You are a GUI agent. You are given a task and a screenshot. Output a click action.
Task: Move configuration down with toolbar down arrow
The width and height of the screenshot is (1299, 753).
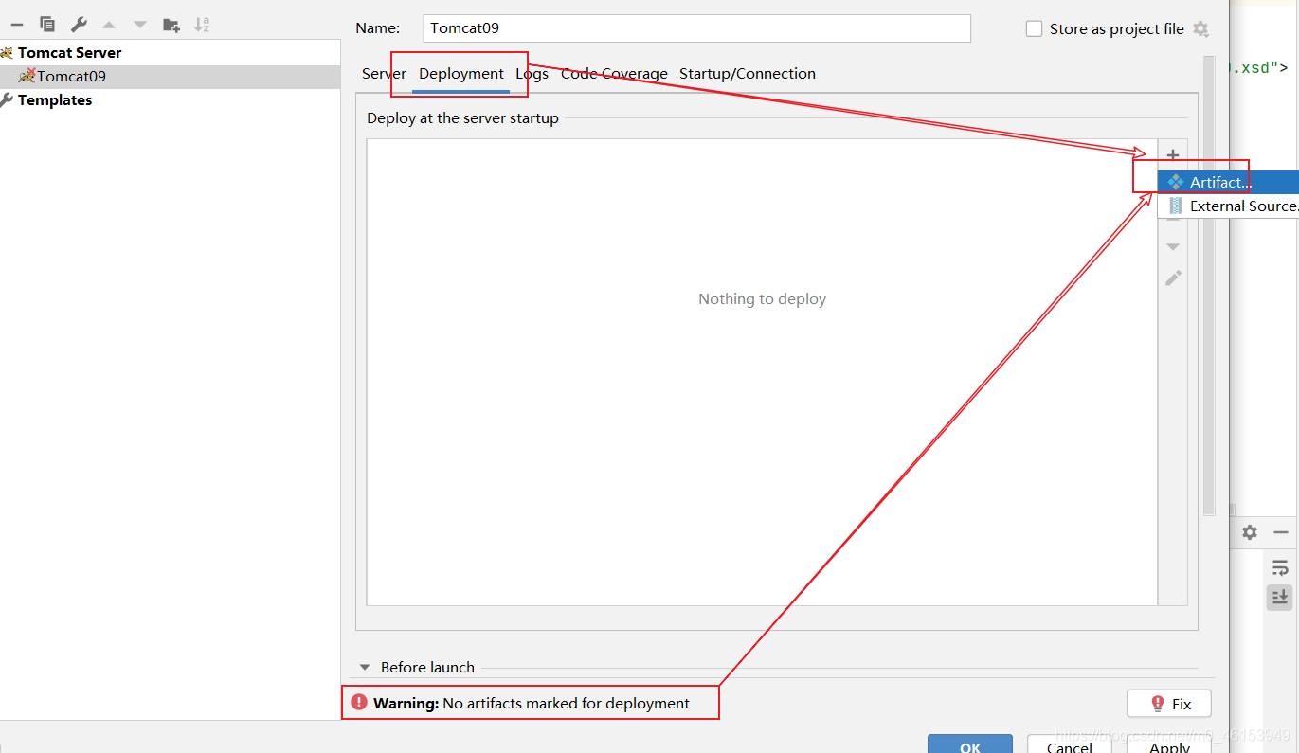[x=140, y=25]
